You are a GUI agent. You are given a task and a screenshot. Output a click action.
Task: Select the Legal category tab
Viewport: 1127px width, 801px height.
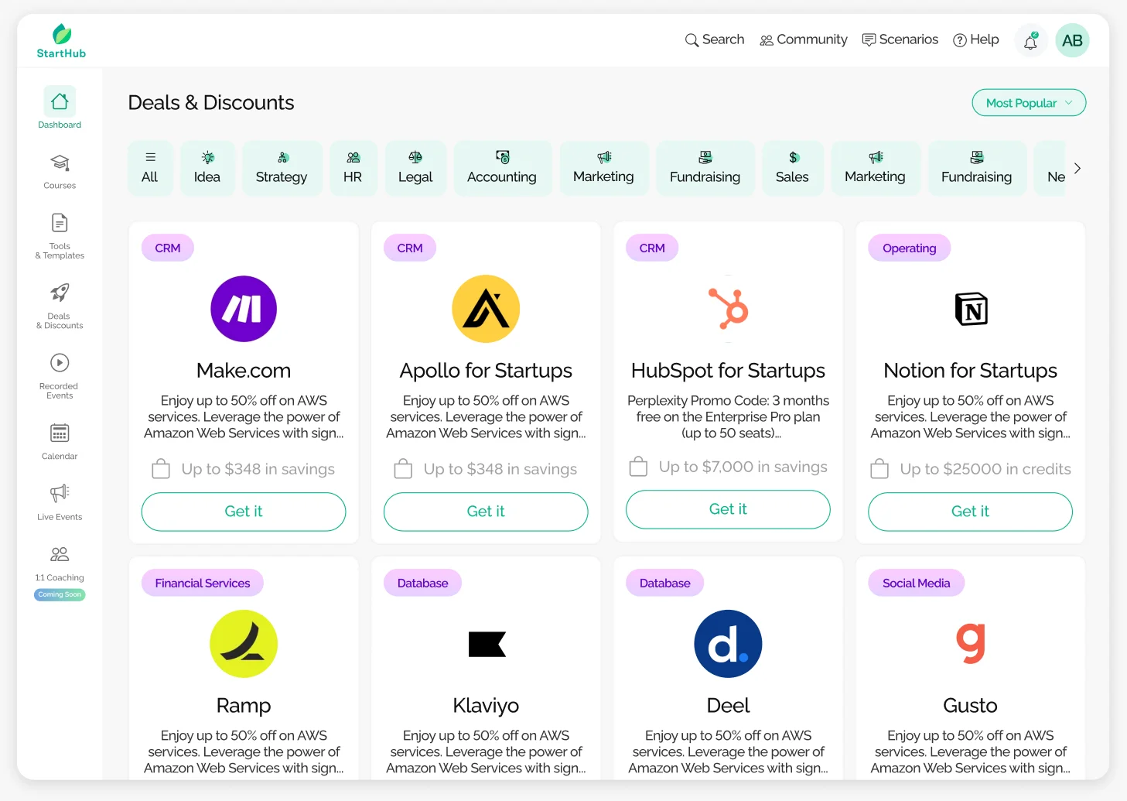coord(415,168)
